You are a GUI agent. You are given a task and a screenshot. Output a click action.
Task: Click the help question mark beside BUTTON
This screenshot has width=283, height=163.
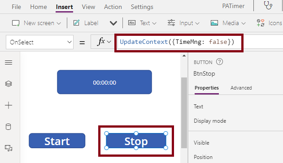click(x=219, y=62)
